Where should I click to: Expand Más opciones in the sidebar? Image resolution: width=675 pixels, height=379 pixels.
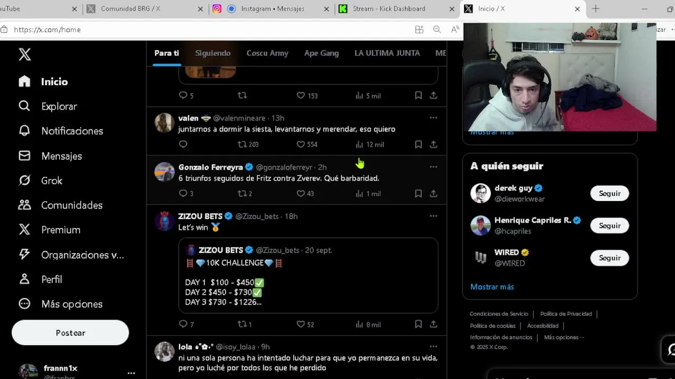pyautogui.click(x=61, y=304)
